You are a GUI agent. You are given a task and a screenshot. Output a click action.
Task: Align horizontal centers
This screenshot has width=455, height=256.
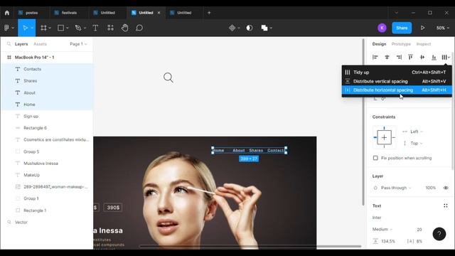click(x=387, y=57)
